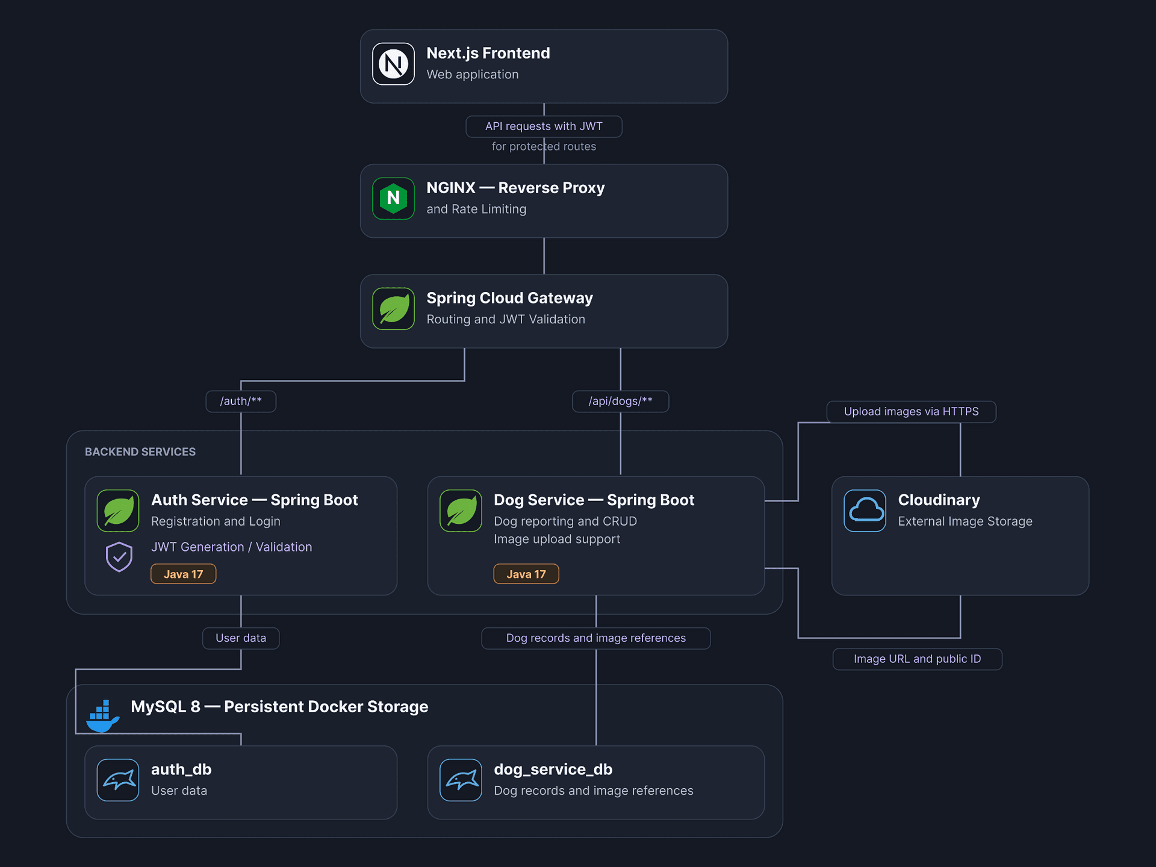1156x867 pixels.
Task: Click the Docker whale icon
Action: pyautogui.click(x=102, y=716)
